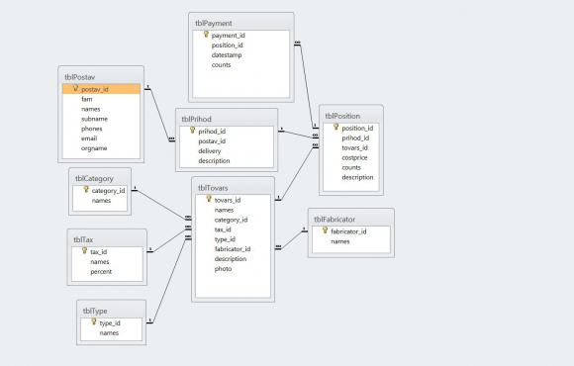Select the tblPayment table title bar
This screenshot has width=574, height=366.
point(241,23)
